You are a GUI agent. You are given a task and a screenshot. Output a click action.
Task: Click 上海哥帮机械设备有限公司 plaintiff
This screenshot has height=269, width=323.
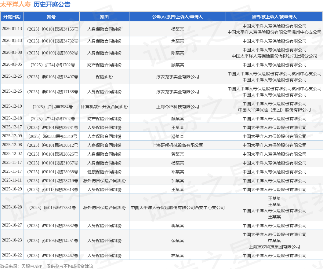click(x=178, y=145)
